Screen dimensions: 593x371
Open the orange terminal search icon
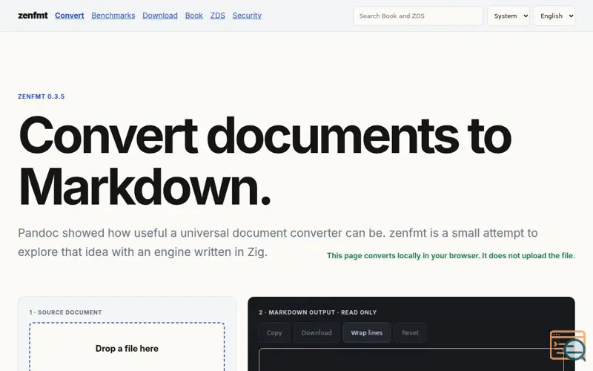pyautogui.click(x=568, y=345)
